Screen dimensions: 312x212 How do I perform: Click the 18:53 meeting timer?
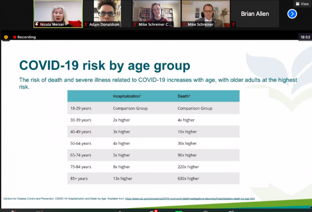[x=305, y=37]
